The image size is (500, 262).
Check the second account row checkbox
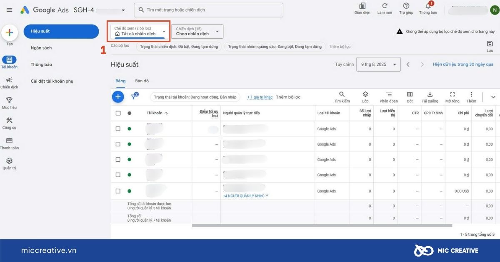118,144
